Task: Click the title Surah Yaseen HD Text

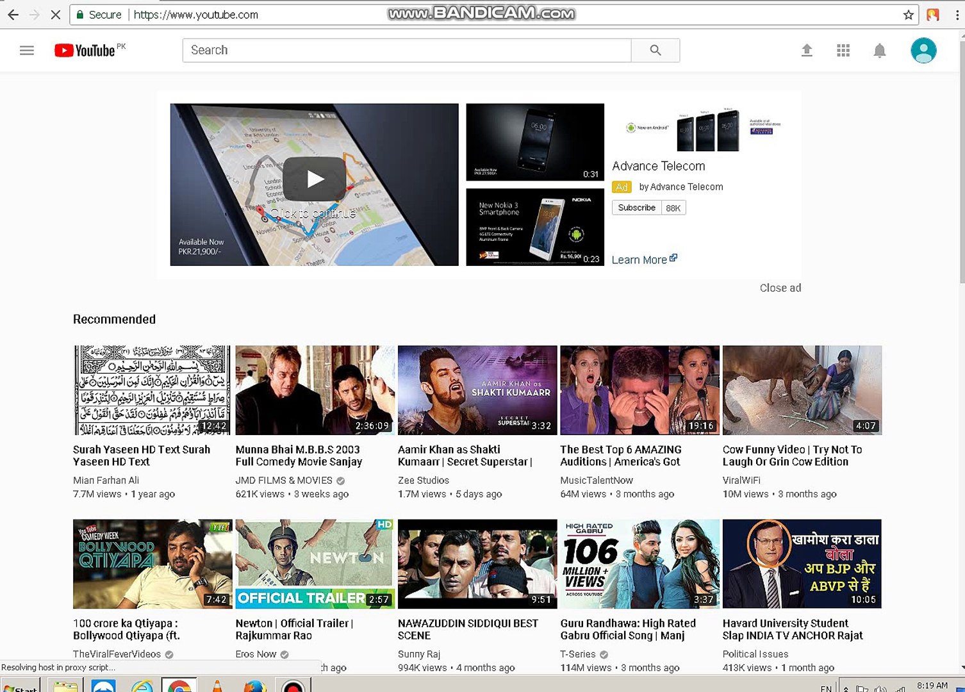Action: coord(142,456)
